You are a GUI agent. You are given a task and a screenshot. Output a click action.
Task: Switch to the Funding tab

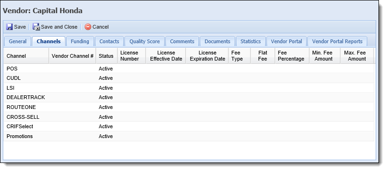pyautogui.click(x=80, y=41)
